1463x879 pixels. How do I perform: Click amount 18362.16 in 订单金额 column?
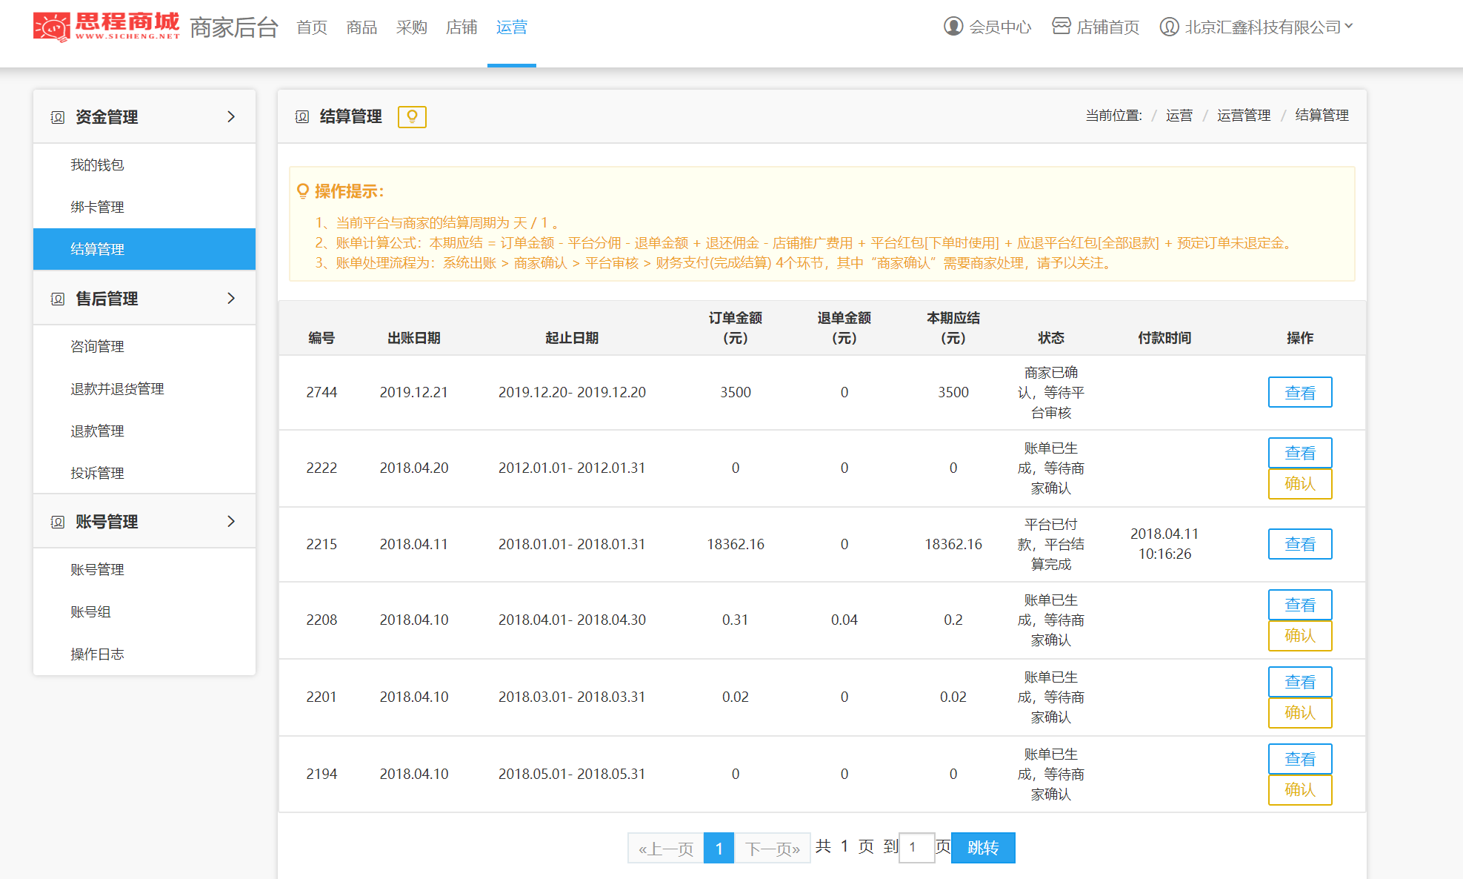[736, 544]
